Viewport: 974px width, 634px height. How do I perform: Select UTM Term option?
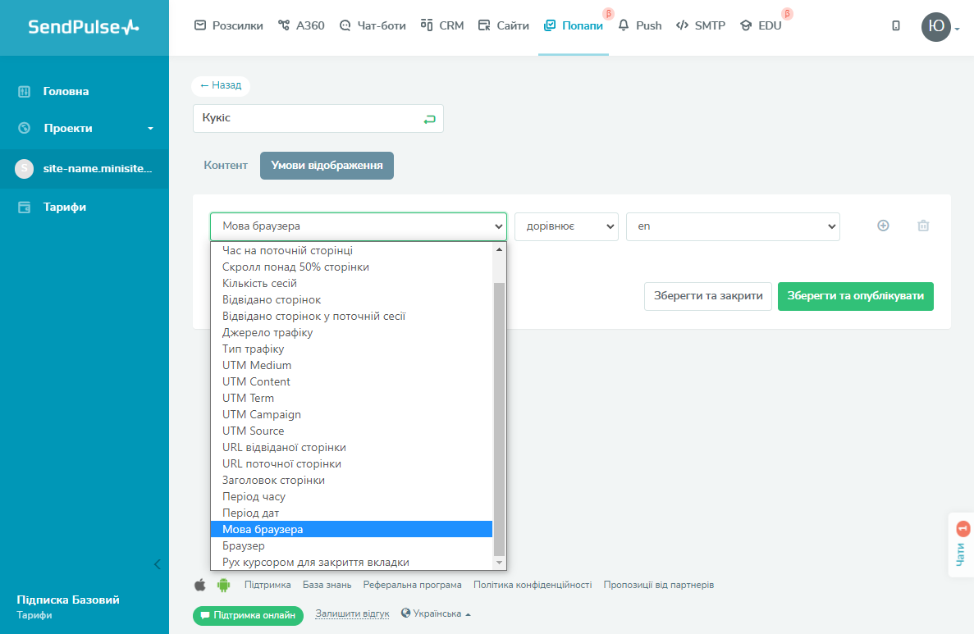coord(351,398)
